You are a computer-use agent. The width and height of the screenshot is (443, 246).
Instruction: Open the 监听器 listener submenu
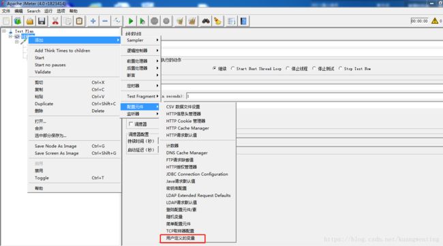click(x=140, y=114)
